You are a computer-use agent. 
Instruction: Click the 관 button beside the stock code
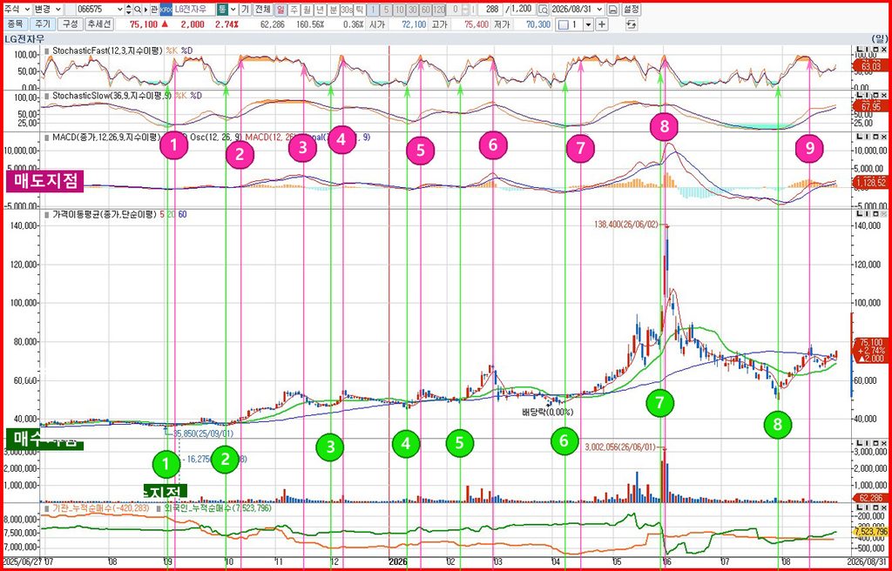tap(154, 10)
